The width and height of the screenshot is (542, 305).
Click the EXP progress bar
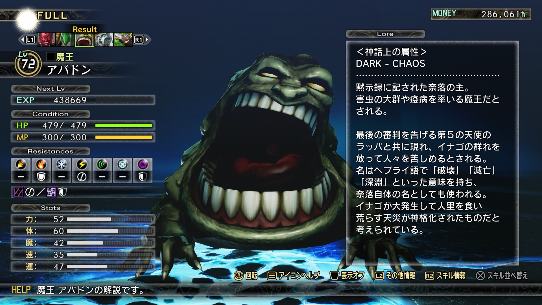124,100
